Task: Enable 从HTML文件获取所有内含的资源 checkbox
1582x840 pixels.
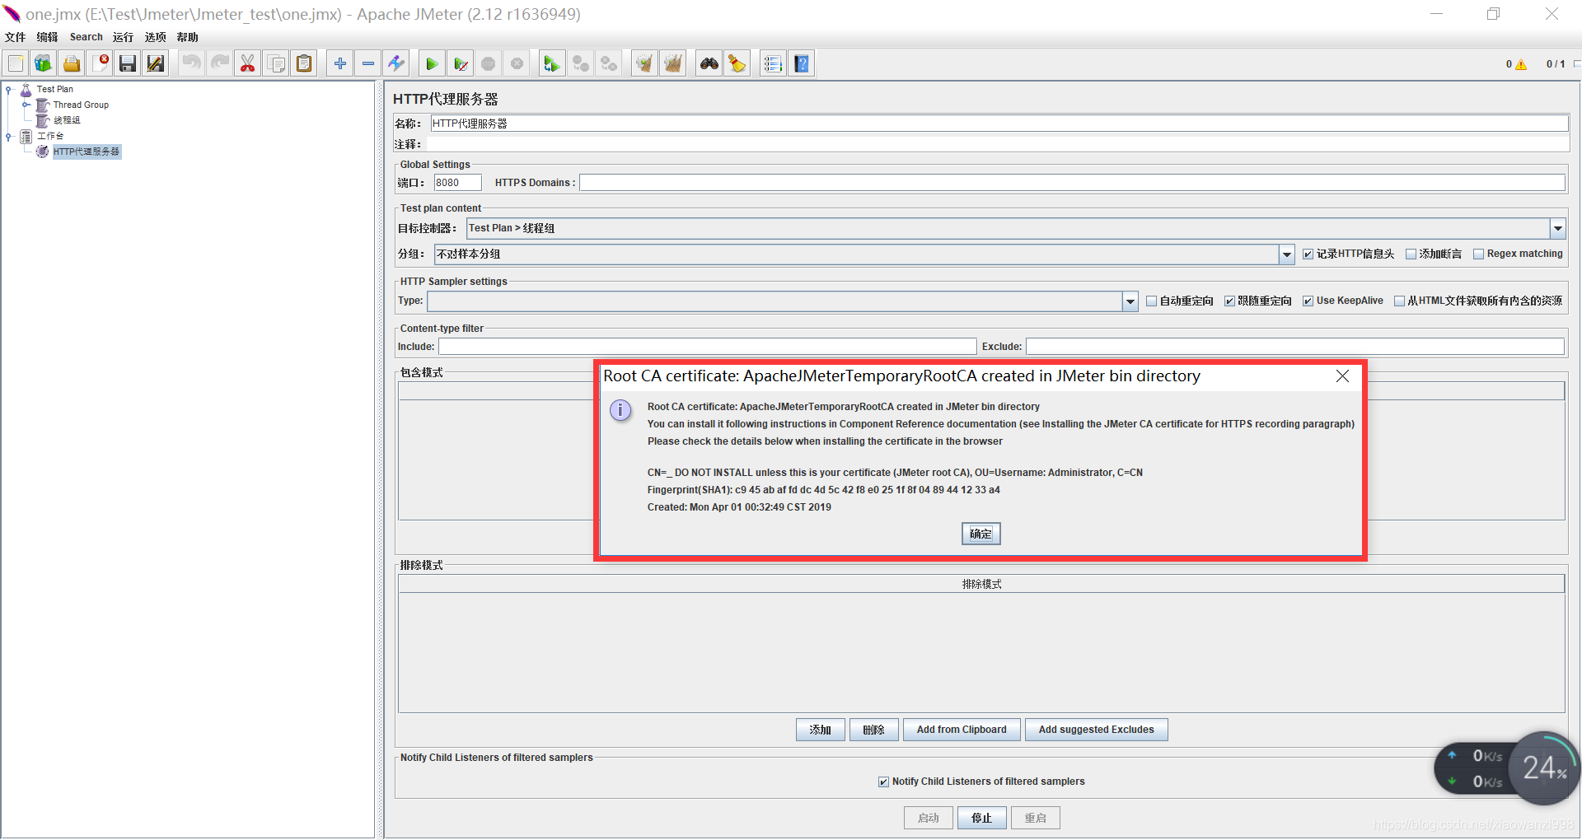Action: coord(1399,301)
